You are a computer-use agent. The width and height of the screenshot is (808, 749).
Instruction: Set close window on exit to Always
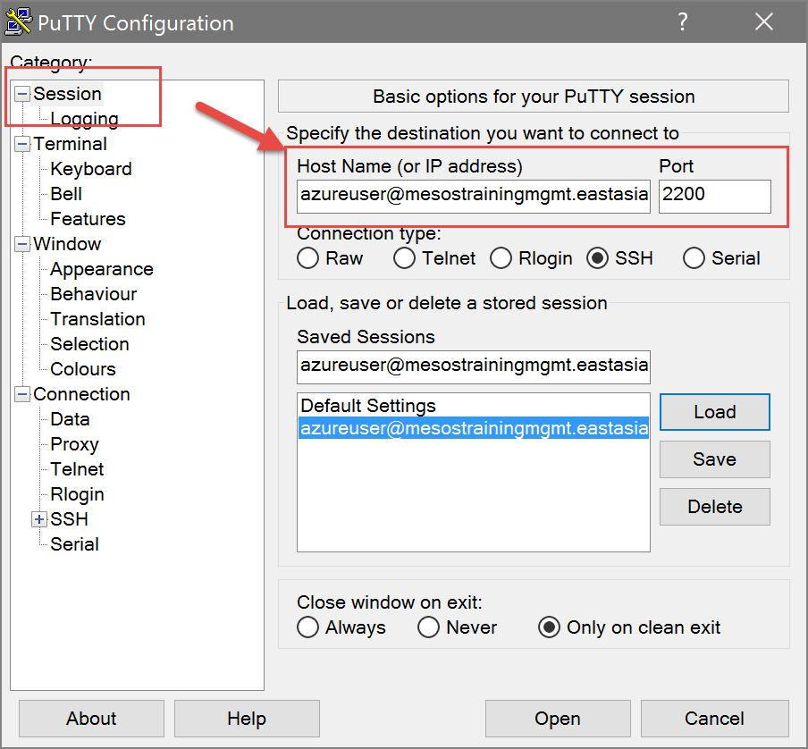pyautogui.click(x=307, y=627)
